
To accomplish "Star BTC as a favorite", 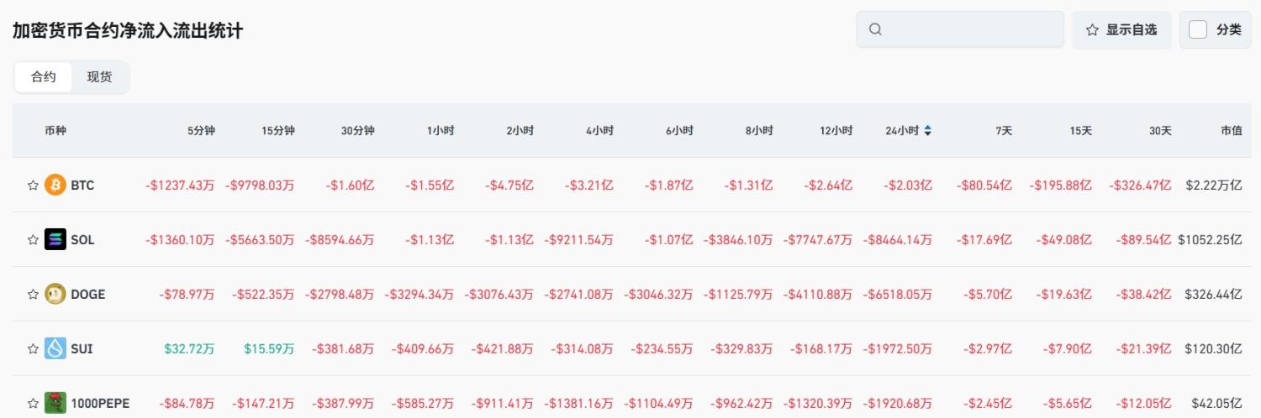I will [x=33, y=185].
